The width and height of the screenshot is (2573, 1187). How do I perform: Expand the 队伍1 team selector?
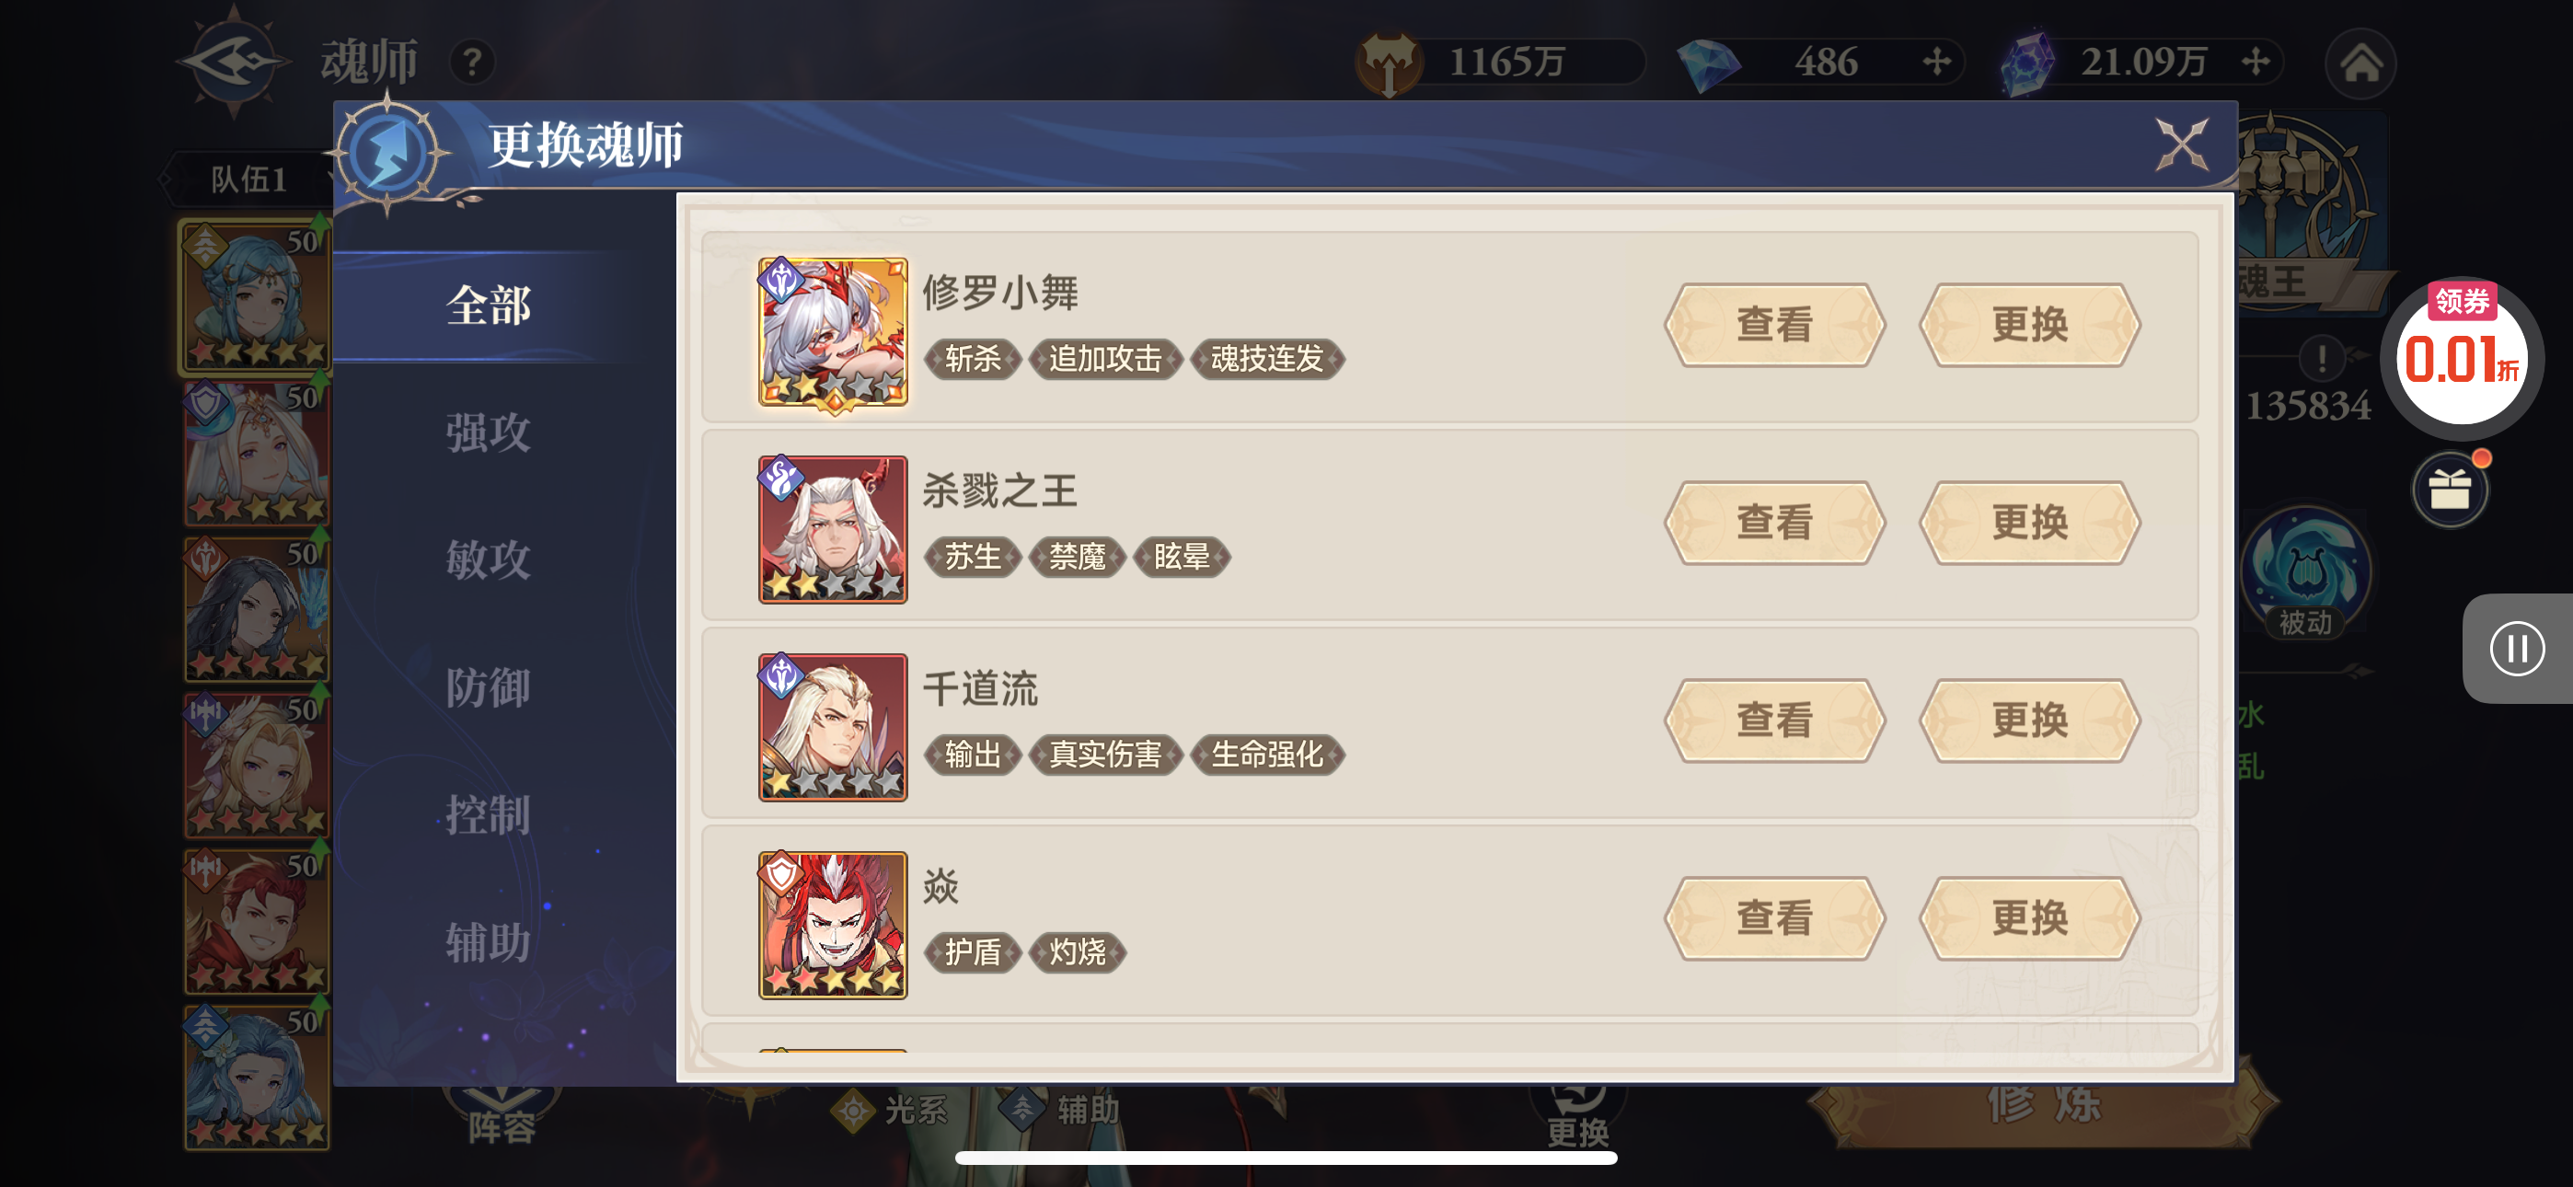248,179
